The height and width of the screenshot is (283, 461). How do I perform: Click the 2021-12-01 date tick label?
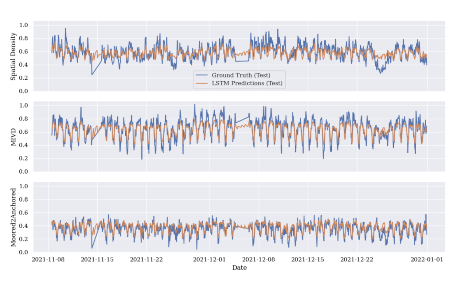[209, 260]
